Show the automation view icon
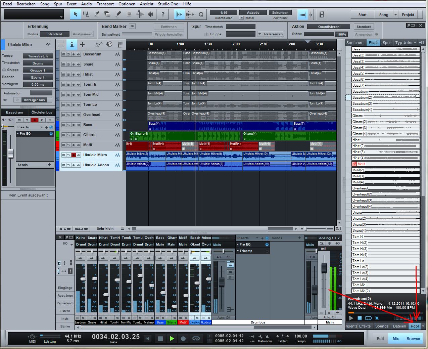 99,44
